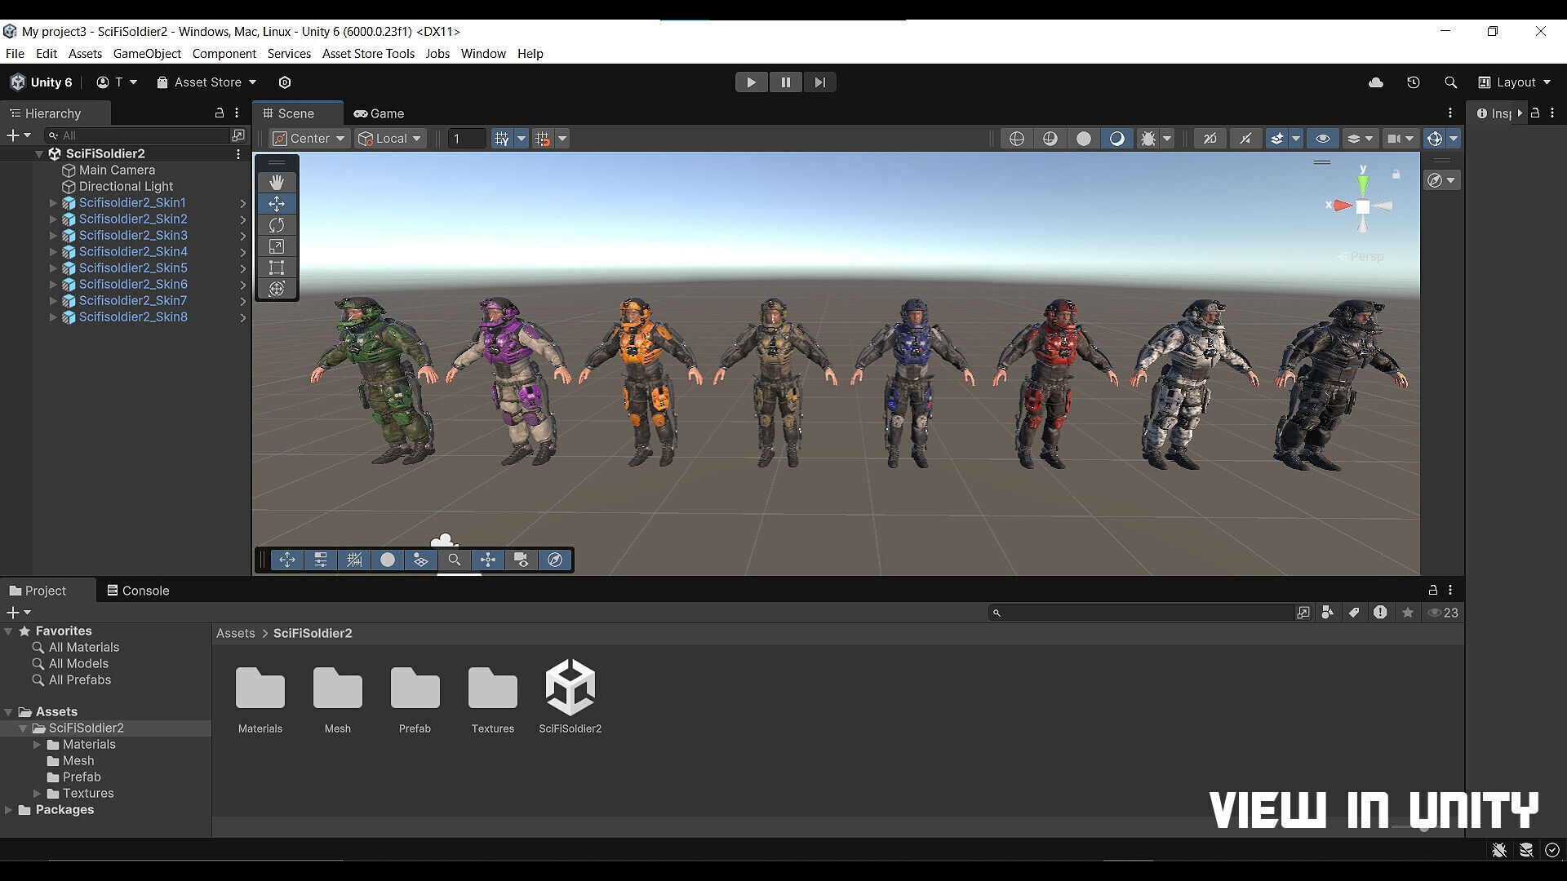Switch to the Console tab
The image size is (1567, 881).
tap(138, 591)
